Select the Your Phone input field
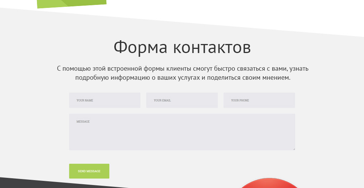364x188 pixels. 259,100
